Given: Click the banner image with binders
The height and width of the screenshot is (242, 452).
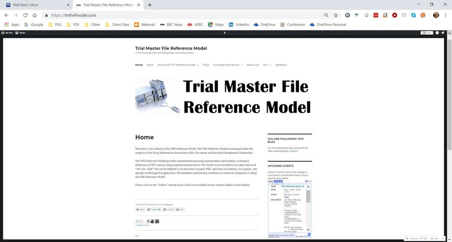Looking at the screenshot, I should click(x=223, y=97).
